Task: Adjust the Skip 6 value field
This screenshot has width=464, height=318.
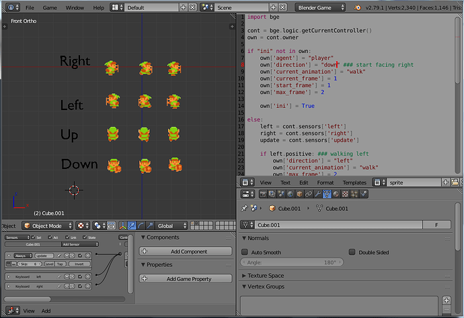Action: tap(30, 264)
